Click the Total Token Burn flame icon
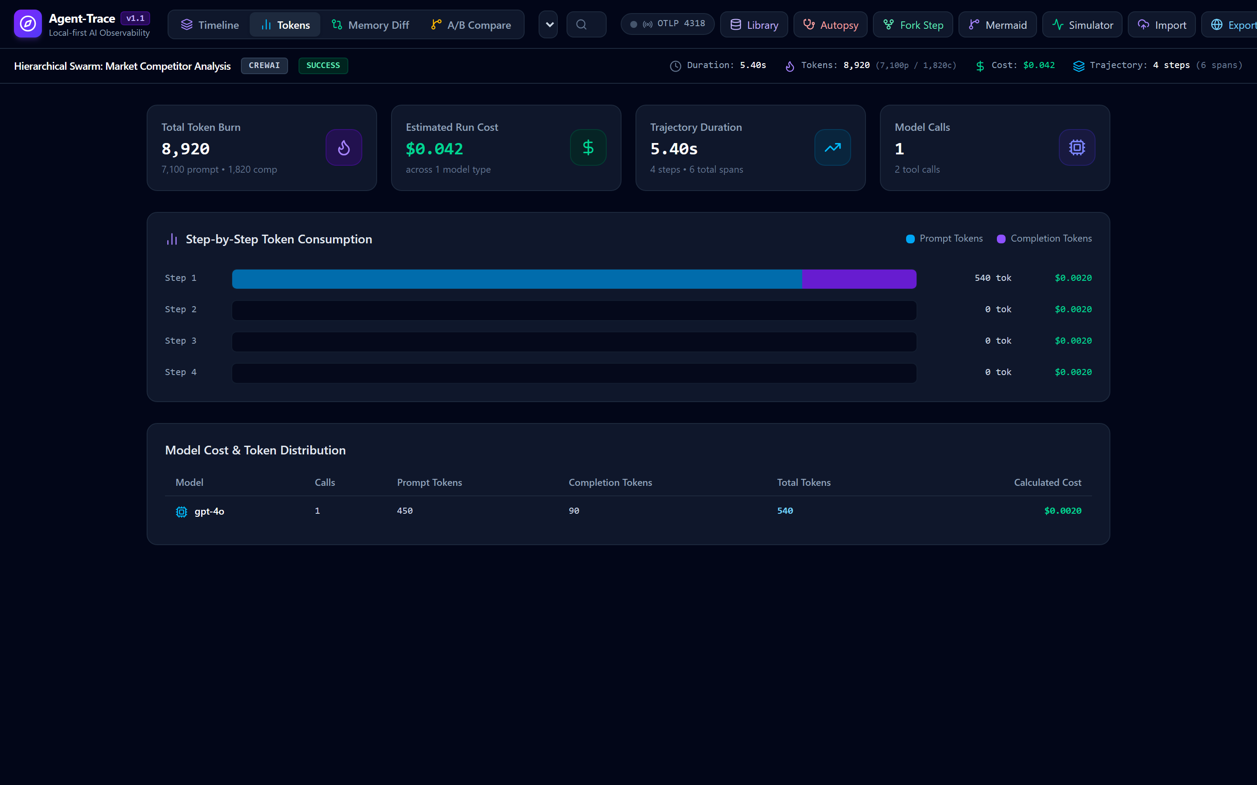 [x=344, y=147]
